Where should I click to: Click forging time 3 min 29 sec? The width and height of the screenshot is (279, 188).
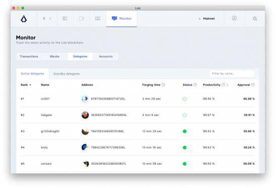click(x=151, y=99)
